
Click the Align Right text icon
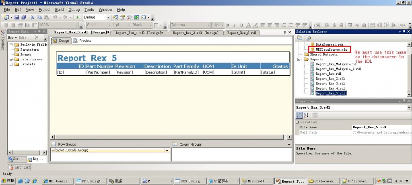coord(277,25)
